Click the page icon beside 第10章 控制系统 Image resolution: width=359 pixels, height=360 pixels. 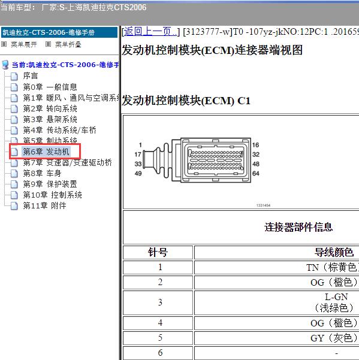(14, 195)
